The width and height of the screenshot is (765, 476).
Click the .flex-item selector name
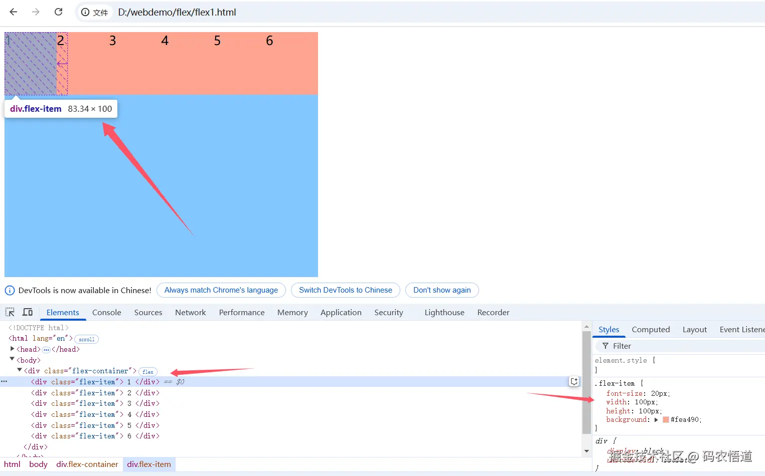tap(615, 383)
